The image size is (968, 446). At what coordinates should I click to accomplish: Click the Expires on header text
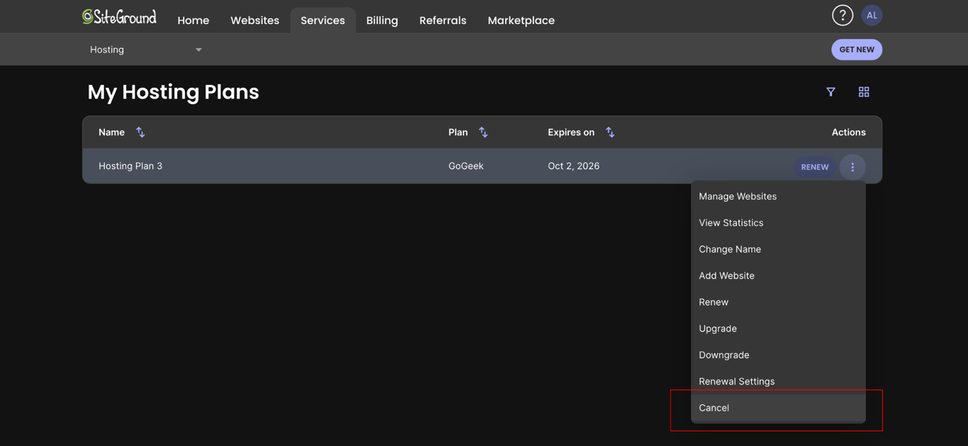pos(571,132)
